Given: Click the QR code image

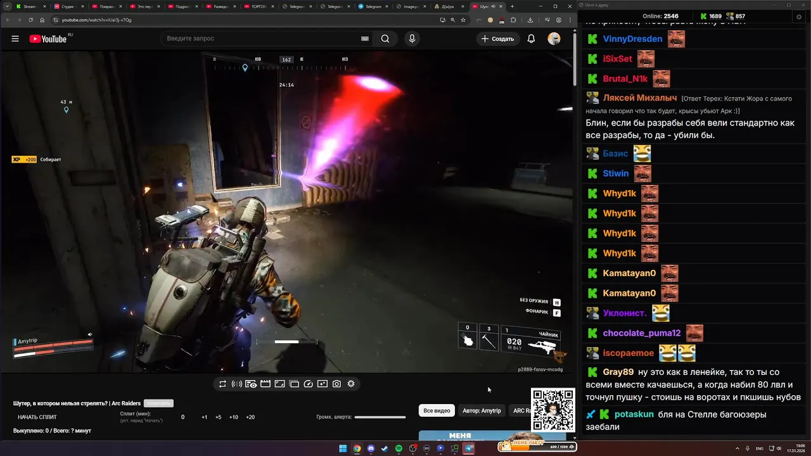Looking at the screenshot, I should click(x=553, y=410).
